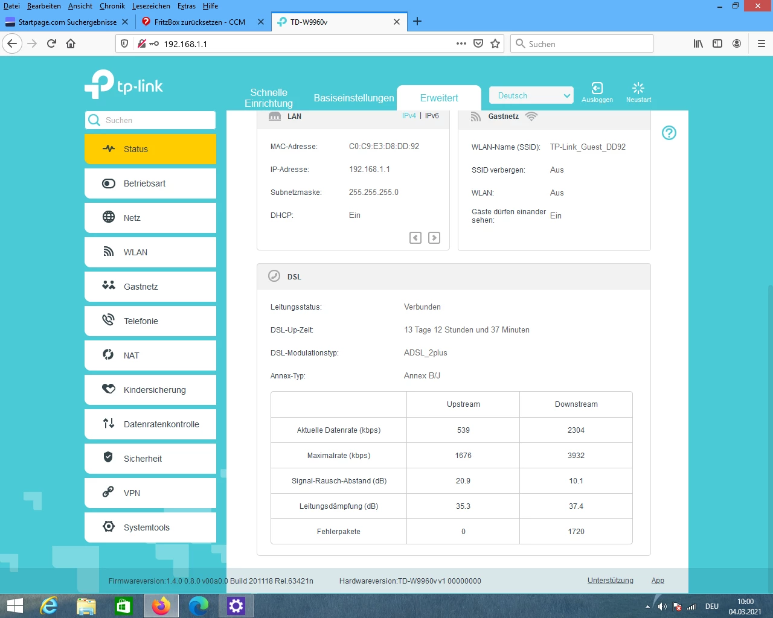Image resolution: width=773 pixels, height=618 pixels.
Task: Launch Internet Explorer from taskbar
Action: [x=48, y=606]
